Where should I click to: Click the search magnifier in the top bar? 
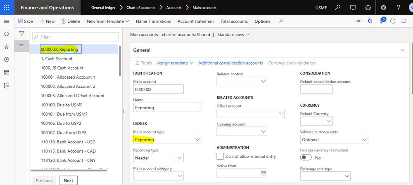(x=338, y=7)
